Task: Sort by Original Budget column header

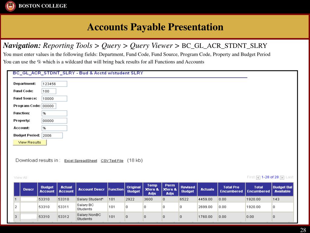Action: [x=134, y=189]
